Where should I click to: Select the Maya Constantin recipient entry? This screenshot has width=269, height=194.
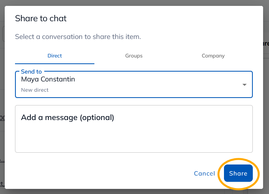coord(48,79)
